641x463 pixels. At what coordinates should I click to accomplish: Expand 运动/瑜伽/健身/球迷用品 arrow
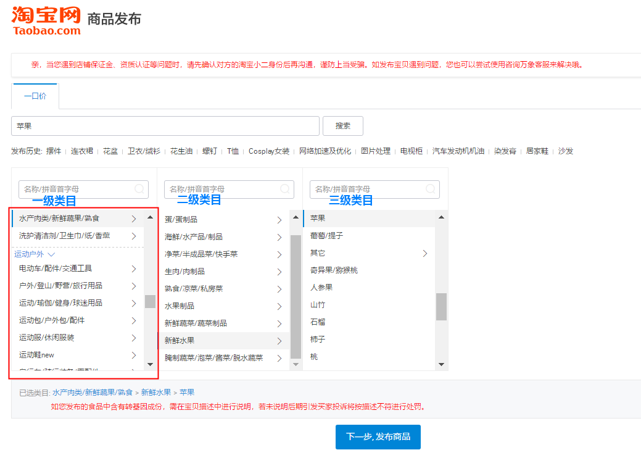pyautogui.click(x=134, y=303)
